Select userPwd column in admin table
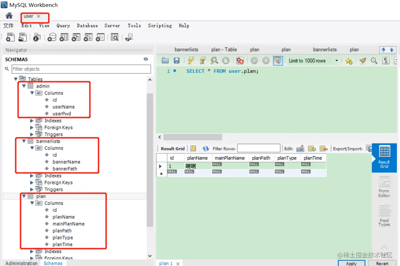Viewport: 400px width, 266px height. [62, 114]
